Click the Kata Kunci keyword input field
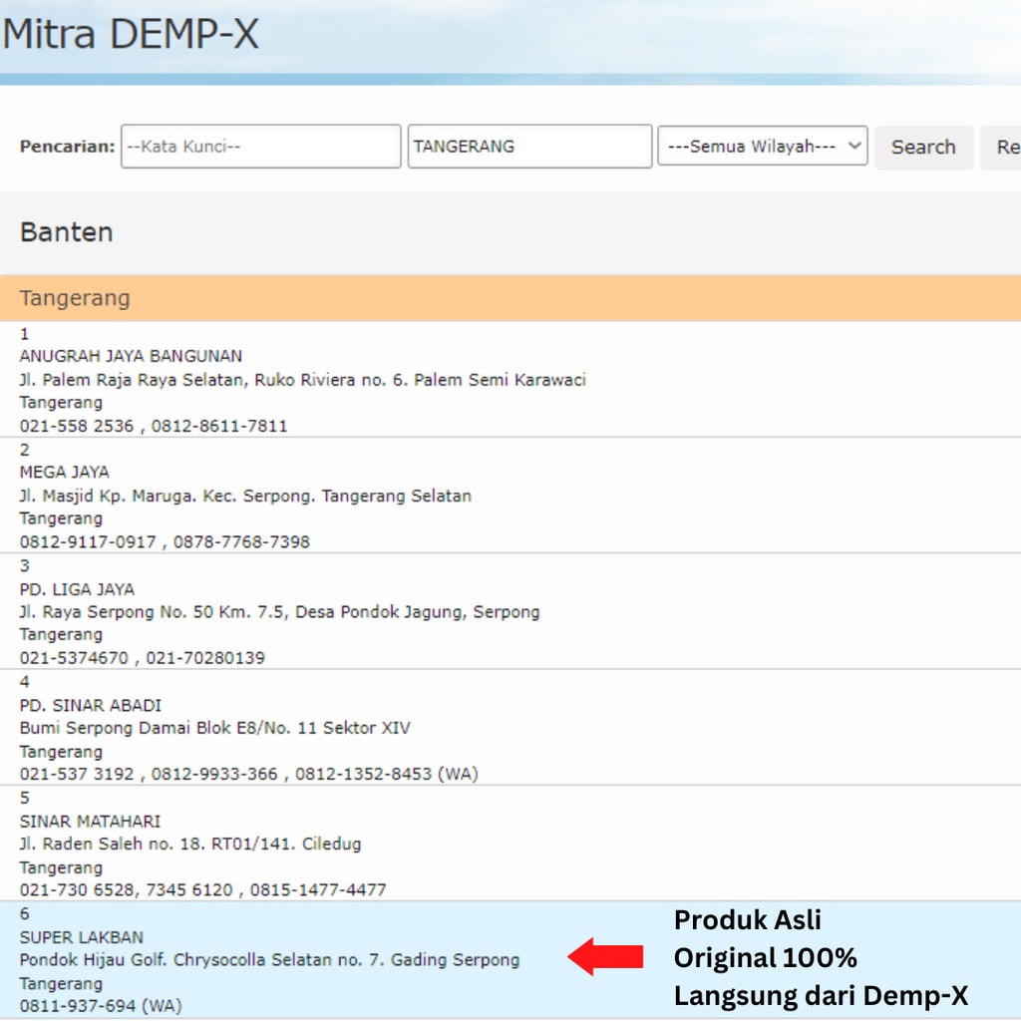This screenshot has height=1021, width=1021. pyautogui.click(x=260, y=147)
